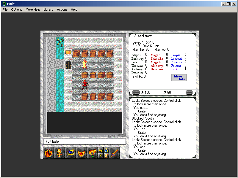Viewport: 238px width, 178px height.
Task: Click the small keyhole icon in the toolbar
Action: click(x=101, y=156)
